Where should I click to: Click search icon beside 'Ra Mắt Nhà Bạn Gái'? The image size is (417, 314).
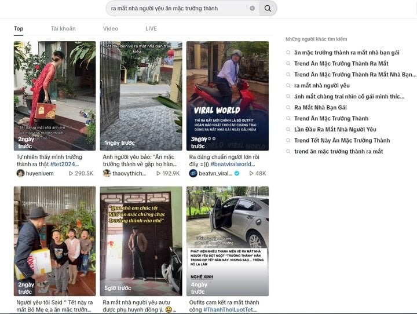pos(288,108)
